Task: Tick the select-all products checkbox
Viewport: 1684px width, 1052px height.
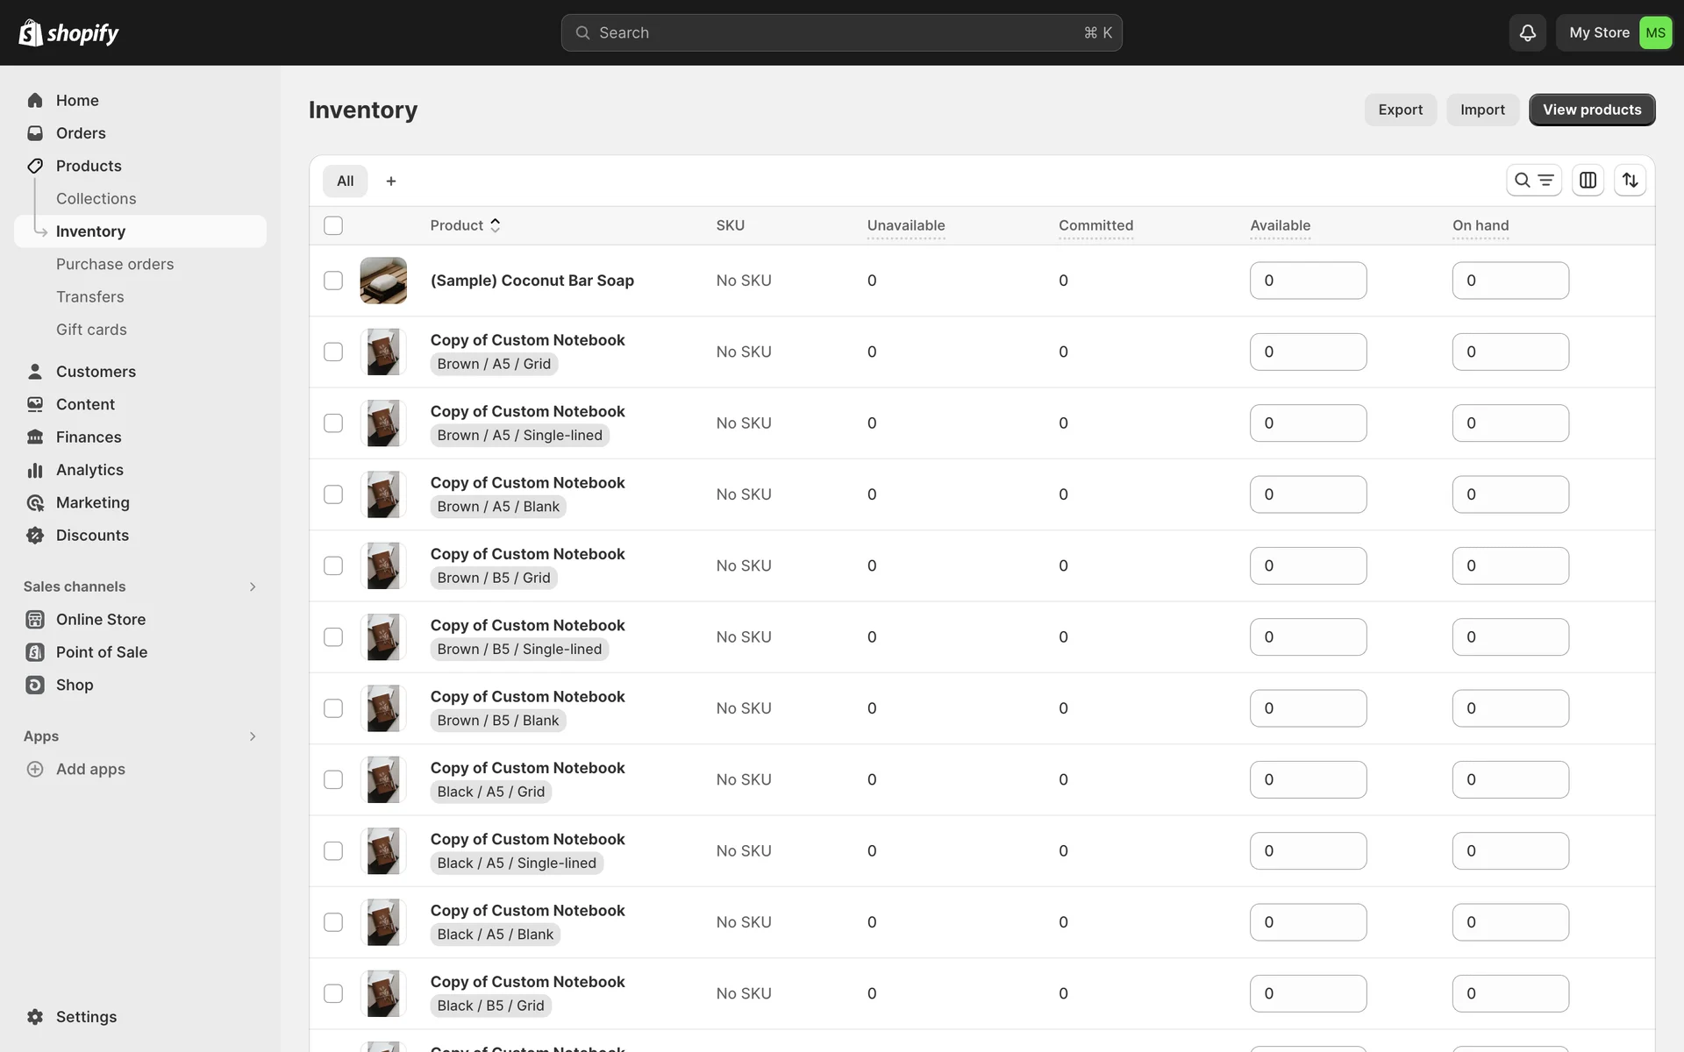Action: coord(333,225)
